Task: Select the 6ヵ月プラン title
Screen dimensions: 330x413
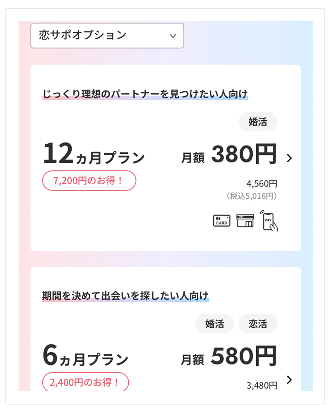Action: tap(85, 357)
